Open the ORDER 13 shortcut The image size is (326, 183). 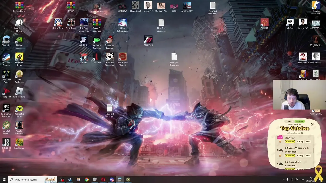point(6,144)
